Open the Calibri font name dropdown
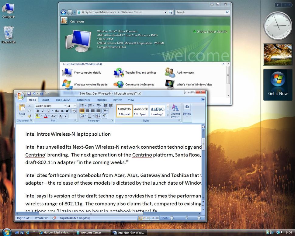The image size is (295, 236). click(65, 106)
